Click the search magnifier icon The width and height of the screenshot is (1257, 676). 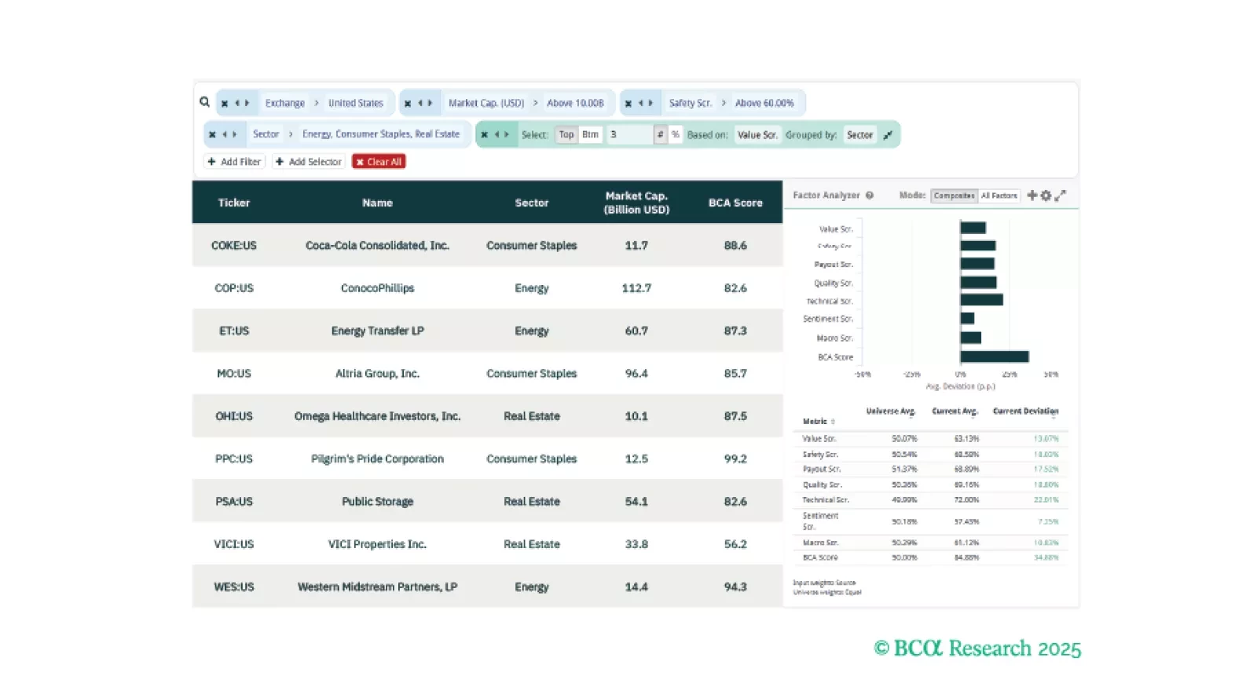pos(204,102)
